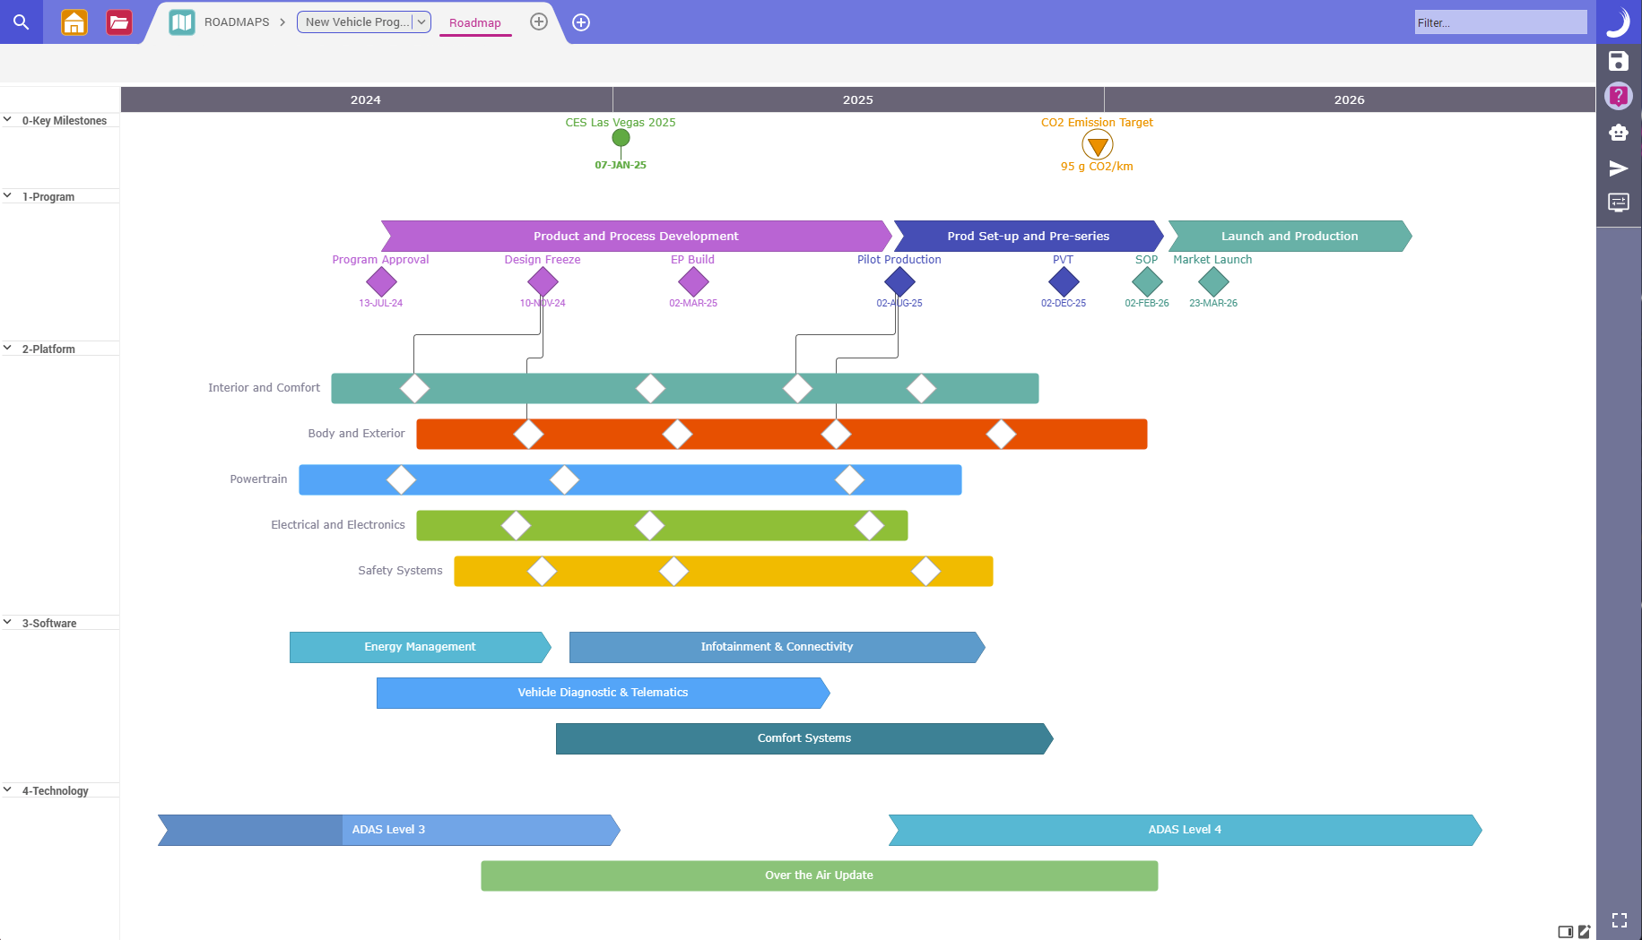The height and width of the screenshot is (940, 1642).
Task: Collapse the 4-Technology lane
Action: click(x=7, y=789)
